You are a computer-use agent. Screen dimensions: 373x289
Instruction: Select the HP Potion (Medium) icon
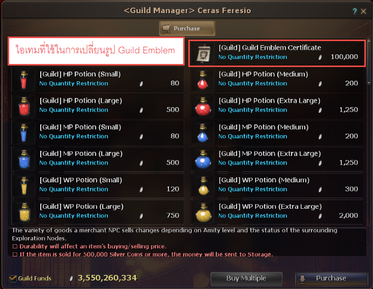tap(203, 80)
